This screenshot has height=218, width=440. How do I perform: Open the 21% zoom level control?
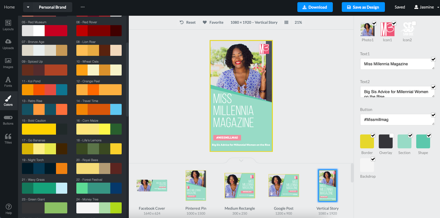click(298, 22)
